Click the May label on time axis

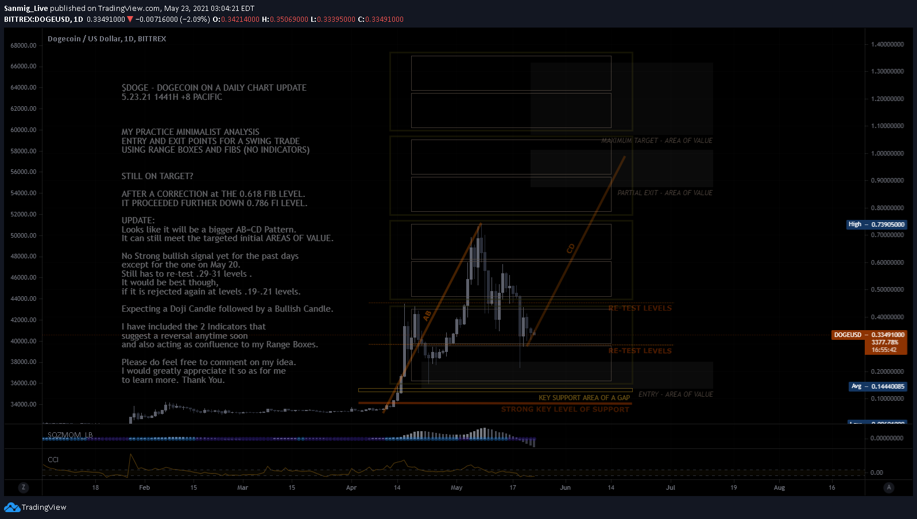456,487
